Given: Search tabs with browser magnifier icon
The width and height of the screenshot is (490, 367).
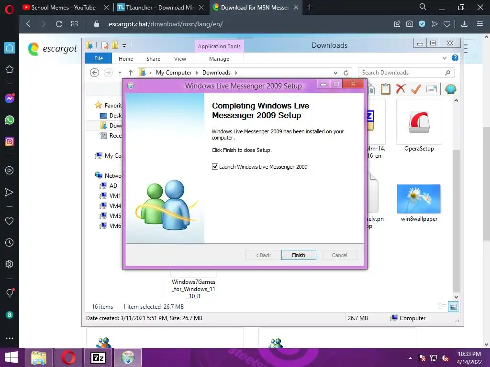Looking at the screenshot, I should (x=423, y=7).
